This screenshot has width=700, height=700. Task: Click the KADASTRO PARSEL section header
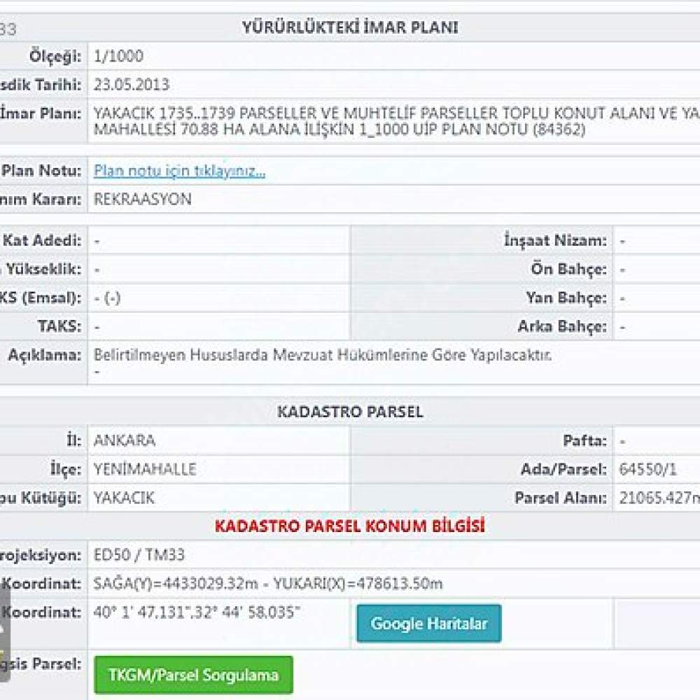tap(350, 412)
